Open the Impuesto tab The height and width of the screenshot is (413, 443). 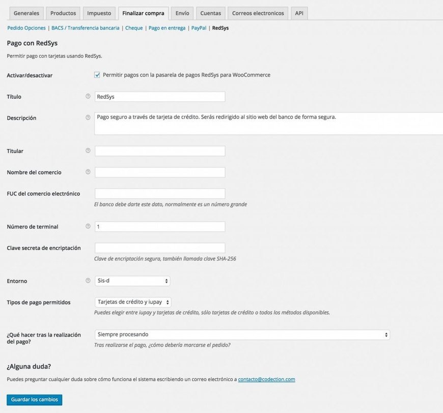pos(99,13)
